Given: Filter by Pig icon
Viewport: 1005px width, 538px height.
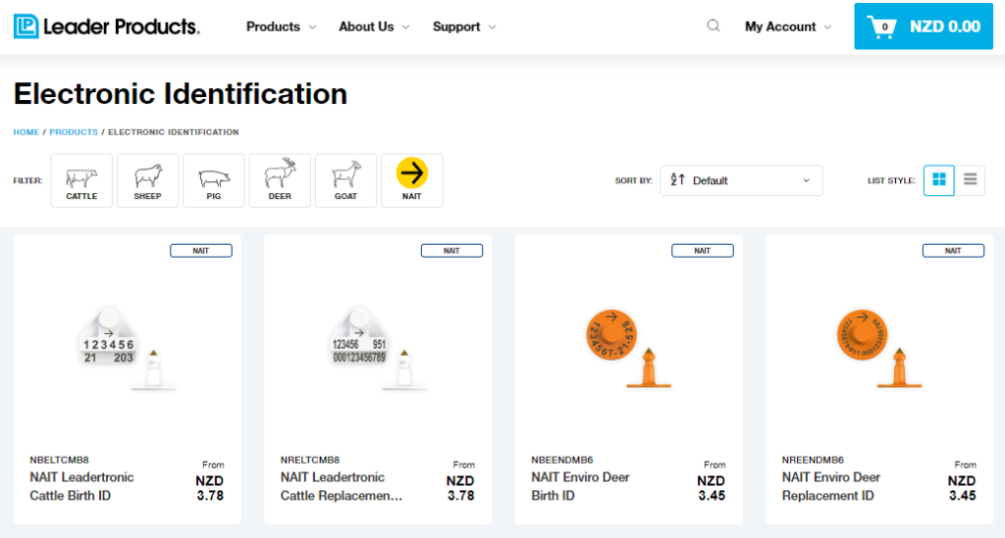Looking at the screenshot, I should [x=213, y=180].
